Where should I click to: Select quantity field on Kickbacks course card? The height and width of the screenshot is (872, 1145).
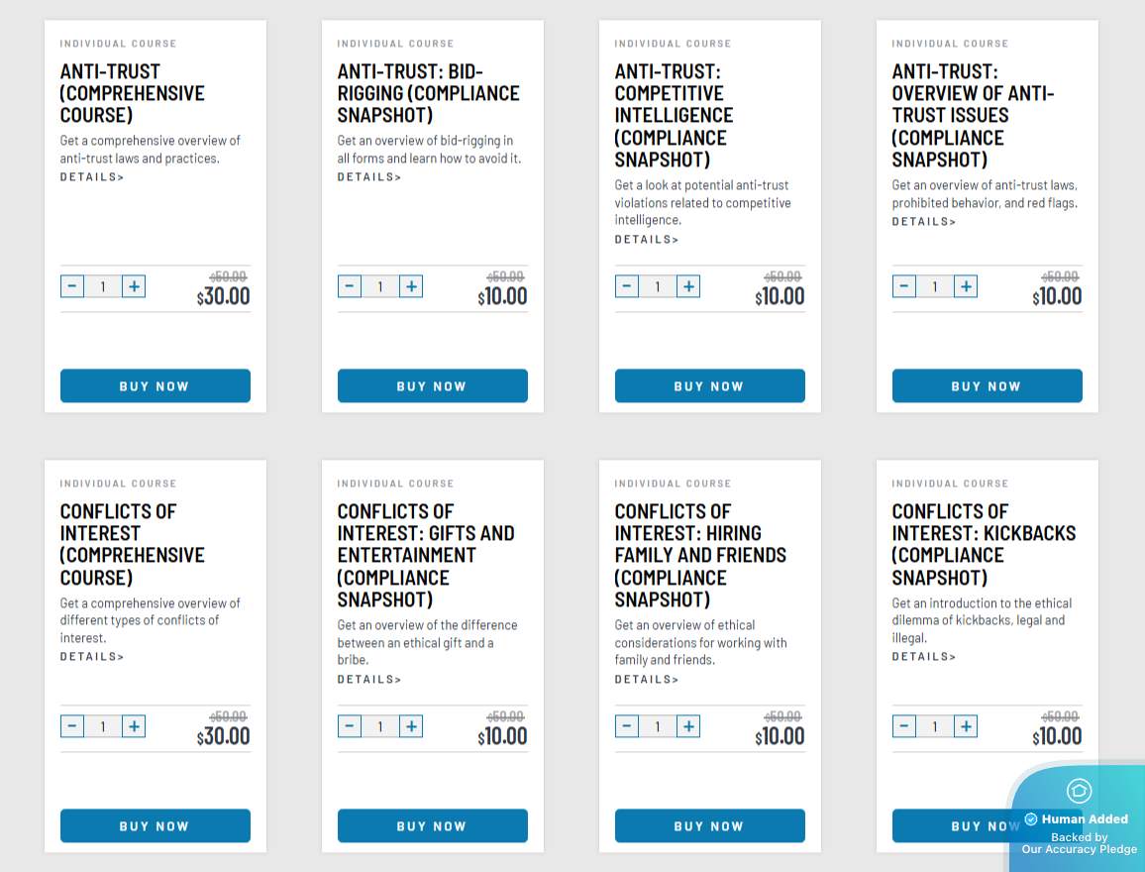[935, 726]
